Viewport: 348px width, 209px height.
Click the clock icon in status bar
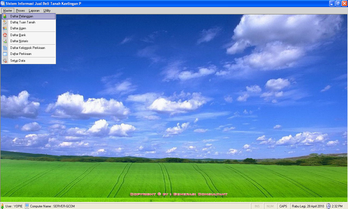coord(328,206)
